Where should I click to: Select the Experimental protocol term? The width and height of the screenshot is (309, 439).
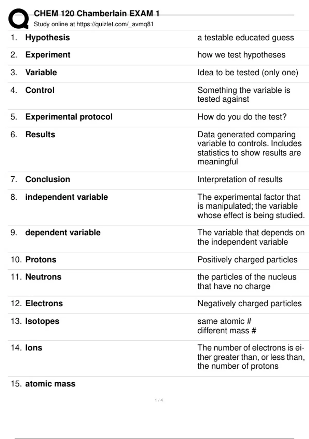pyautogui.click(x=69, y=117)
